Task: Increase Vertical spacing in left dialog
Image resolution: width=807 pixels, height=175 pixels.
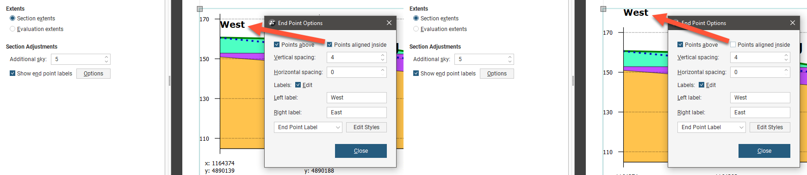Action: click(x=383, y=55)
